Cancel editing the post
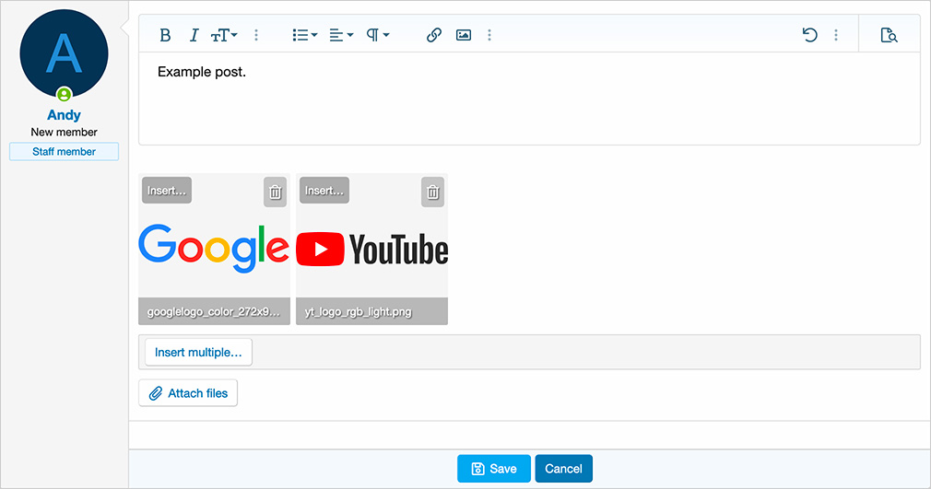 563,469
